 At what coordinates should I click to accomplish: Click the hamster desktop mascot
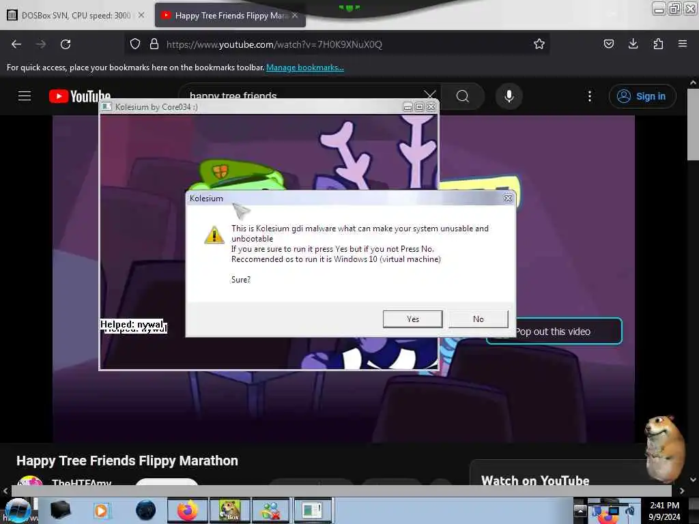coord(664,449)
